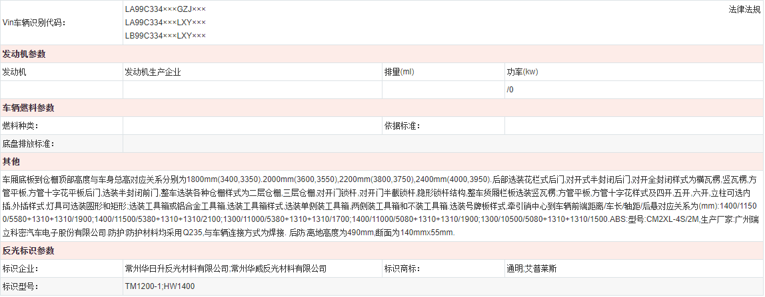The height and width of the screenshot is (297, 765).
Task: Click the 其他 section header
Action: 11,161
